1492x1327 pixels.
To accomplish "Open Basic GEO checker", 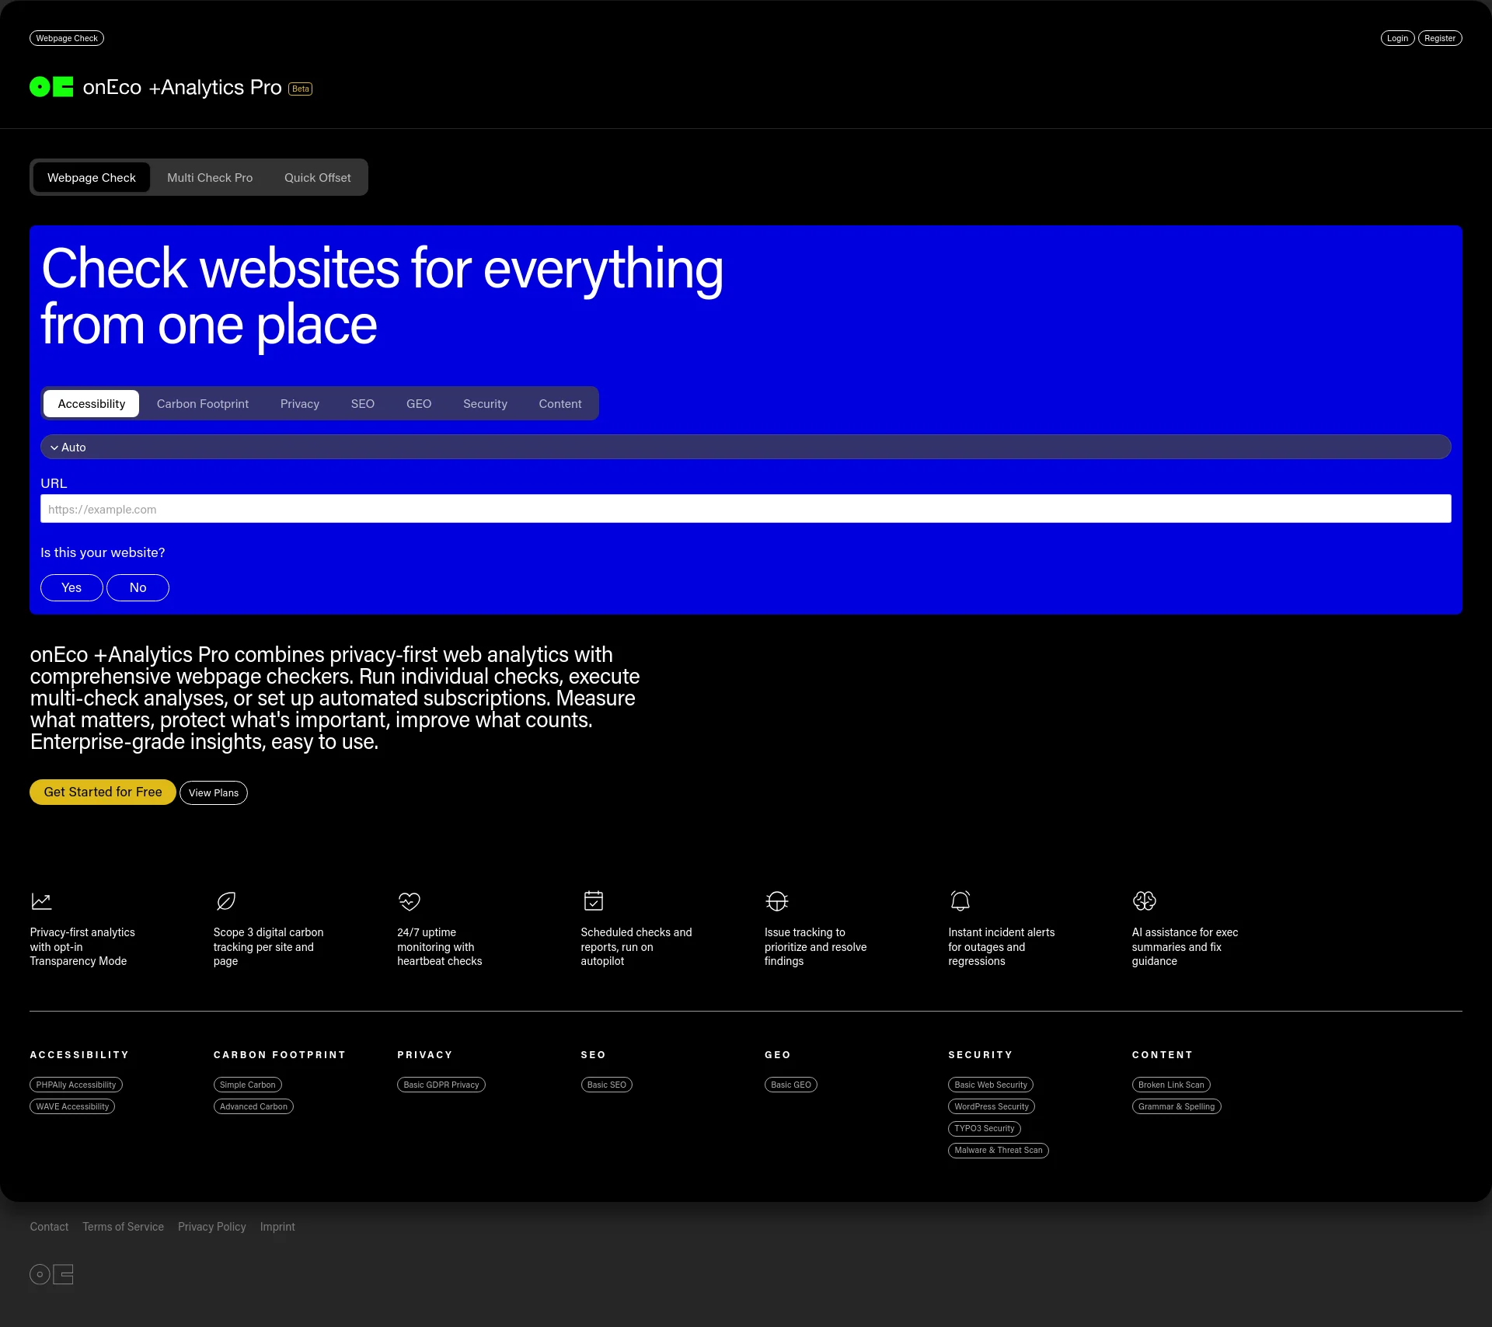I will pyautogui.click(x=791, y=1085).
